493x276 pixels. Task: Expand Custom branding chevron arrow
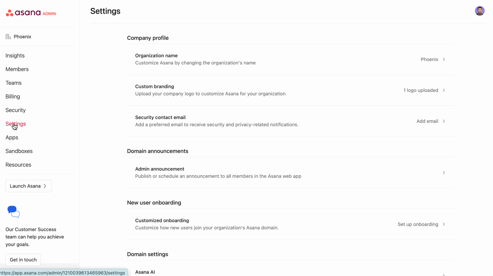tap(444, 90)
